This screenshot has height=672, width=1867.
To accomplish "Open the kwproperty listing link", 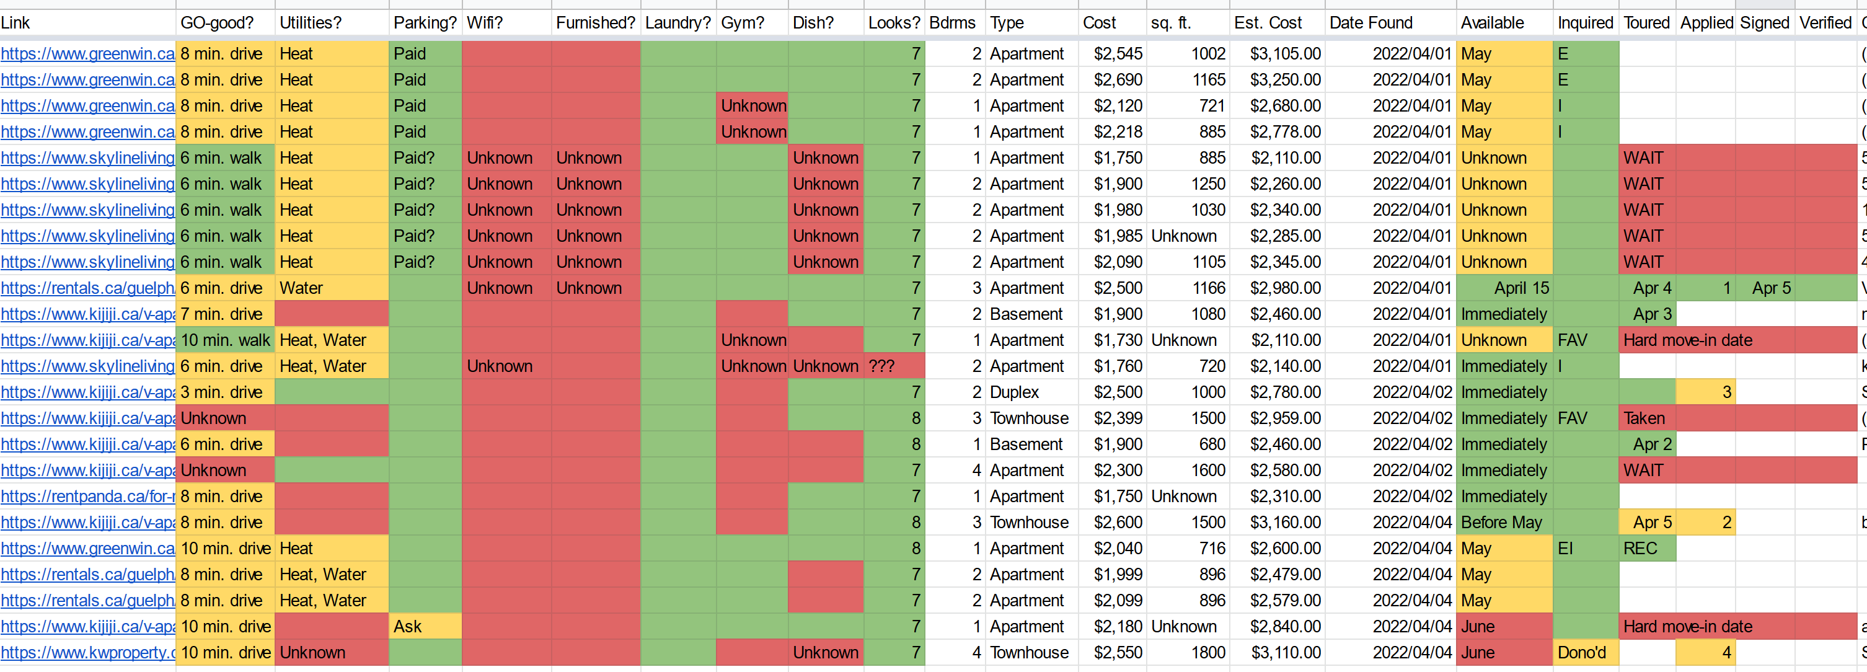I will point(87,652).
